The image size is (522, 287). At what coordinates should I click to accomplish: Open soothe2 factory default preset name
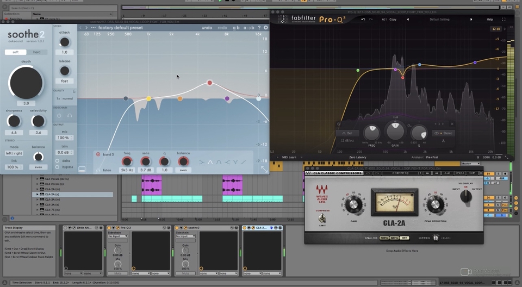click(x=121, y=28)
